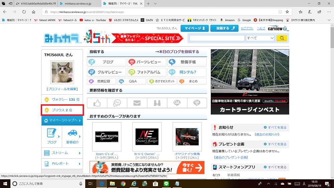Open the 15th SPECIAL SITE banner

tap(133, 37)
